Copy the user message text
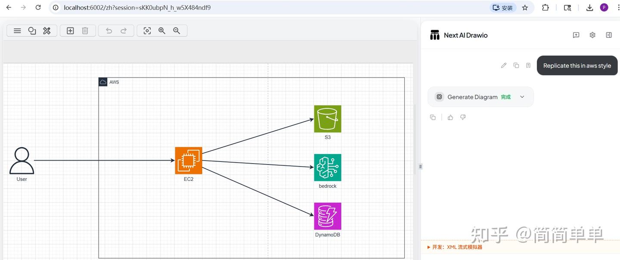This screenshot has width=620, height=260. pyautogui.click(x=516, y=65)
